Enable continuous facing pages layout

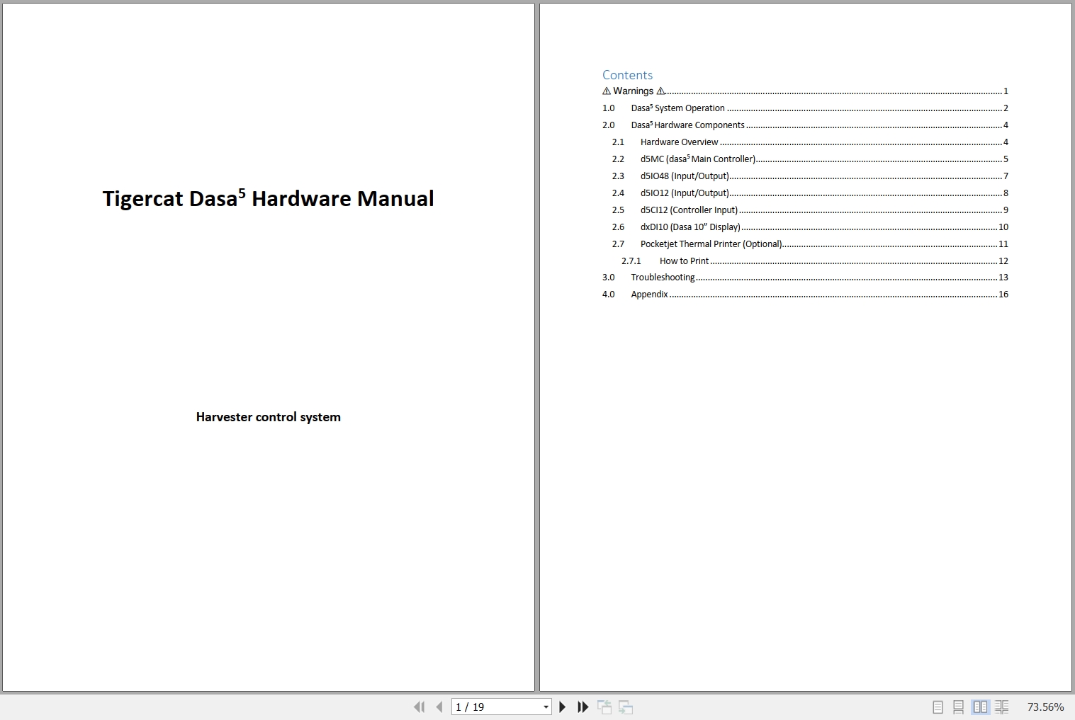(1002, 707)
